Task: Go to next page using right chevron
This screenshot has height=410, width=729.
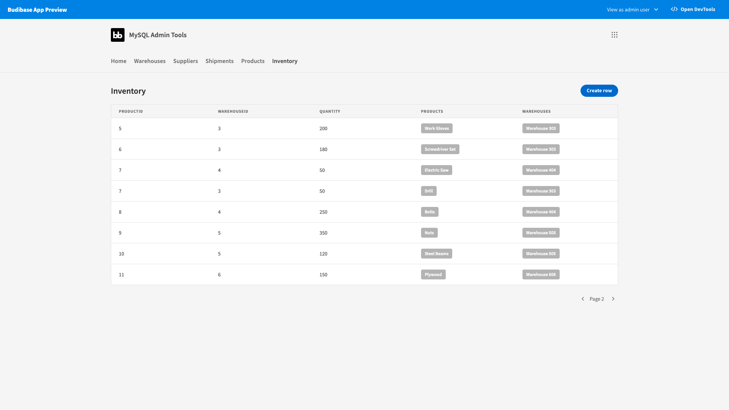Action: click(x=613, y=299)
